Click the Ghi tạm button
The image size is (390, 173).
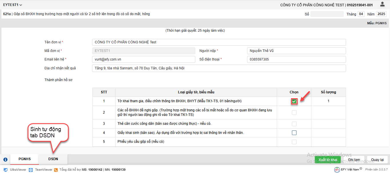tap(354, 160)
